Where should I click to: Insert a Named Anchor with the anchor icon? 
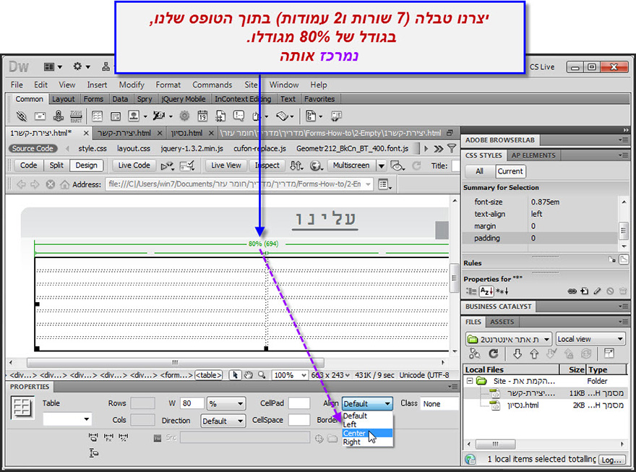click(59, 116)
